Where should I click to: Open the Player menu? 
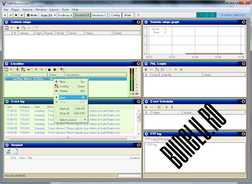[x=15, y=10]
